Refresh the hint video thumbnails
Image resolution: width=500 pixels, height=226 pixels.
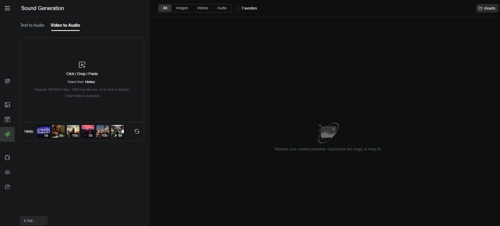(137, 131)
